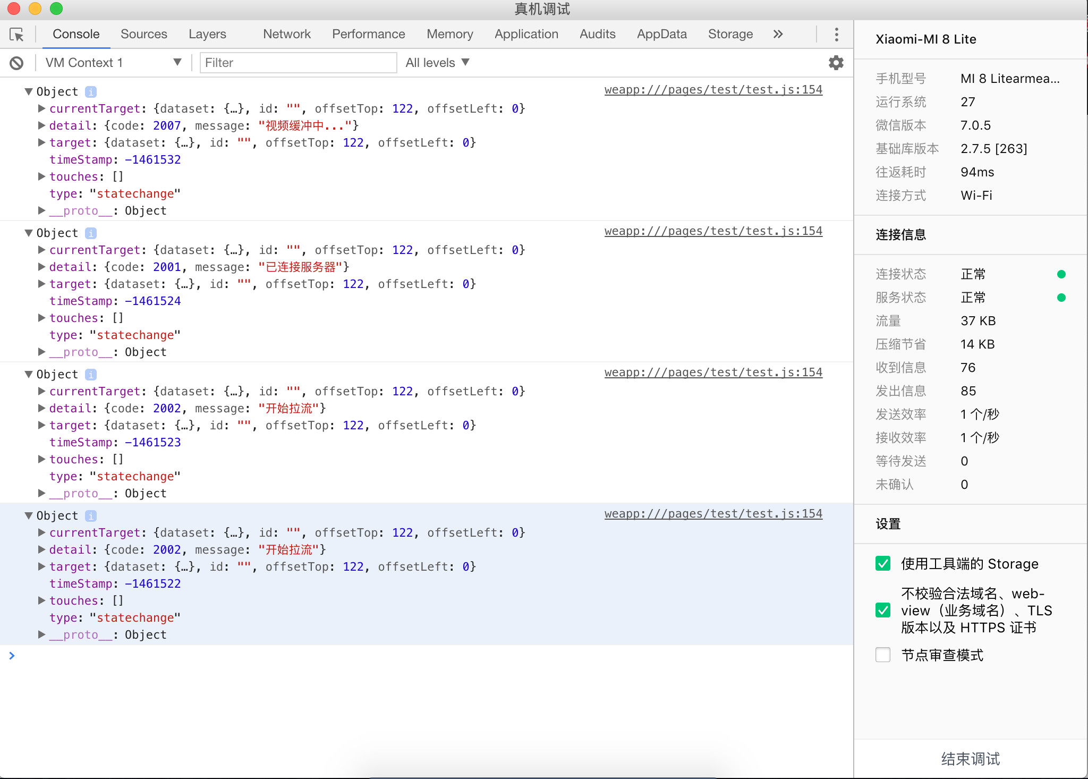Open the Audits tab
This screenshot has width=1088, height=779.
(598, 34)
